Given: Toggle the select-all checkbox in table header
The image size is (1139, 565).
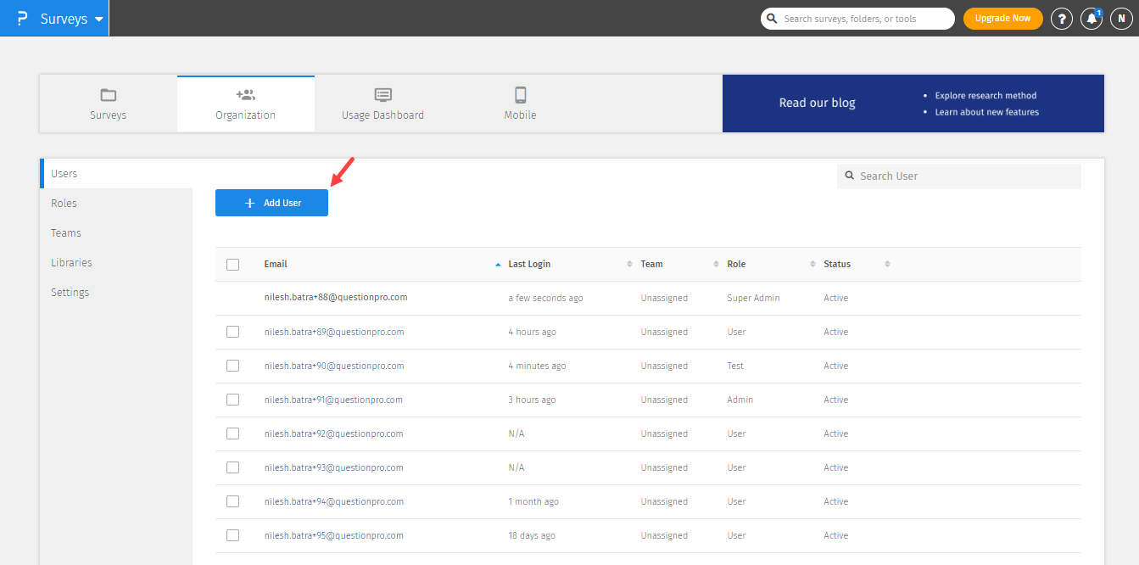Looking at the screenshot, I should 232,265.
